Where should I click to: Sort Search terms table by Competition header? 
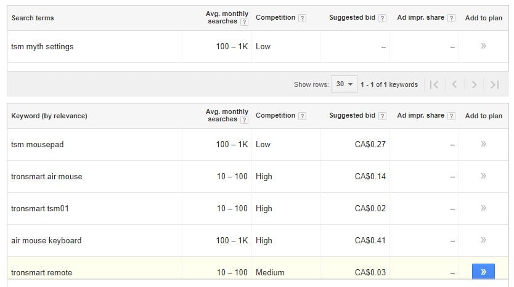pyautogui.click(x=275, y=17)
